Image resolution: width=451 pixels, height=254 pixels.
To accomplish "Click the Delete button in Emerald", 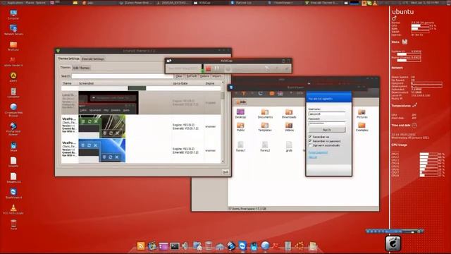I will (204, 76).
